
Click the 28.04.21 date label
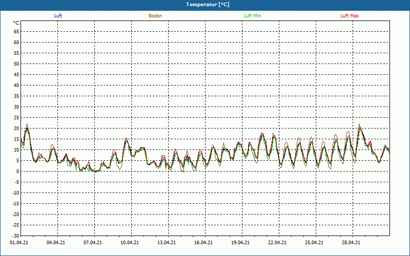click(x=351, y=243)
